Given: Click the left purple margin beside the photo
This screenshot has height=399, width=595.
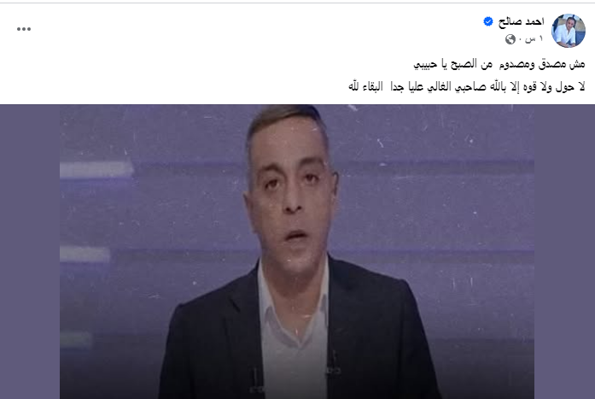Looking at the screenshot, I should pos(30,251).
